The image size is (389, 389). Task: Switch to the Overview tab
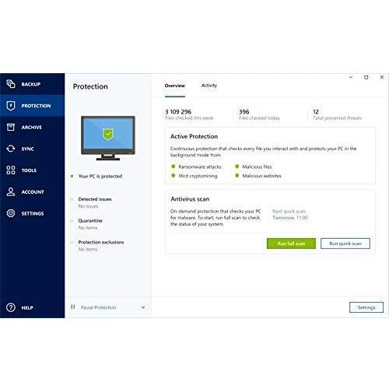click(x=175, y=86)
